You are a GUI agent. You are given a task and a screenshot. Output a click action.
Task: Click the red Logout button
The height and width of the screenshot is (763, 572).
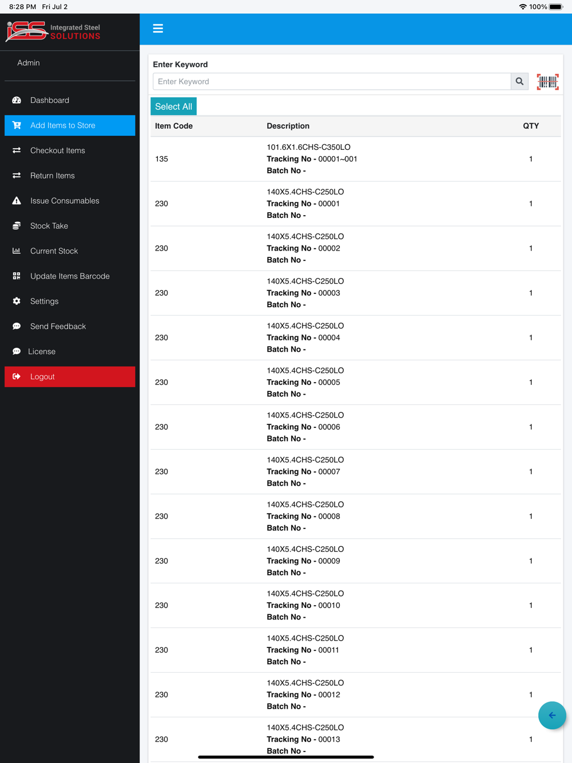70,377
